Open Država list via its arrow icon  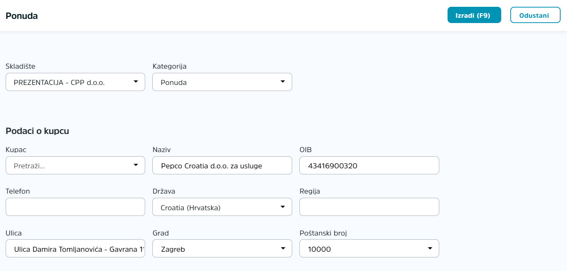[282, 206]
